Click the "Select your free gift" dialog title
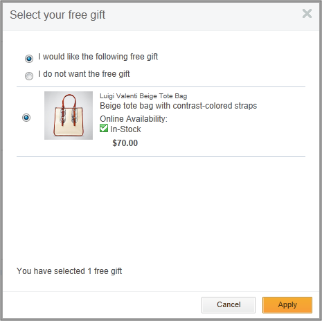The width and height of the screenshot is (322, 321). (57, 15)
